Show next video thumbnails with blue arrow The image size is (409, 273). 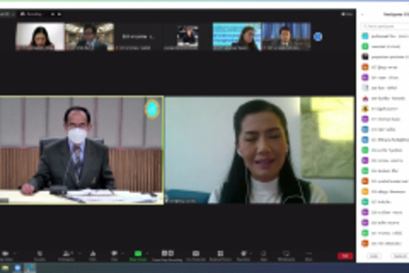pos(318,37)
